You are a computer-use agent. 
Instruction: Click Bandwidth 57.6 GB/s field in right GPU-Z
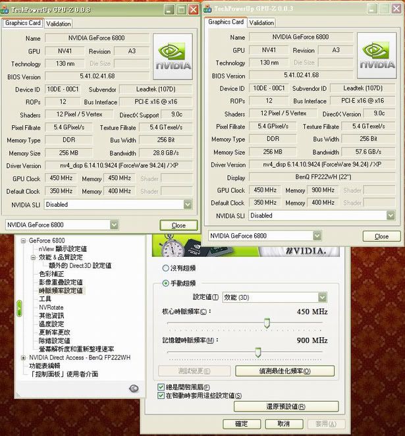(368, 152)
